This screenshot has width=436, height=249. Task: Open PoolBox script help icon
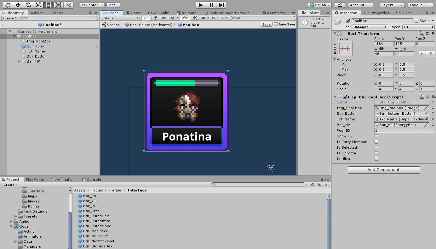coord(422,97)
